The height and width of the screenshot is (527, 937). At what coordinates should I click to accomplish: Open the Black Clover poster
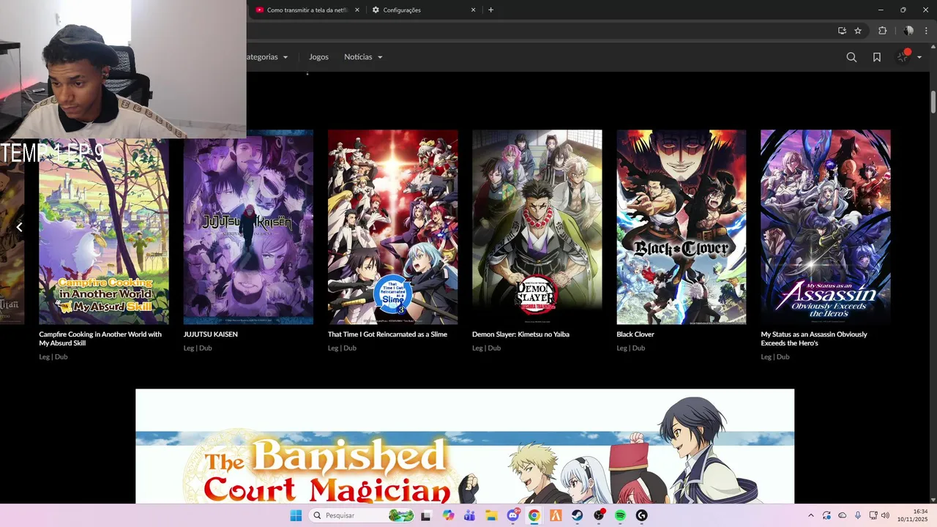(682, 227)
